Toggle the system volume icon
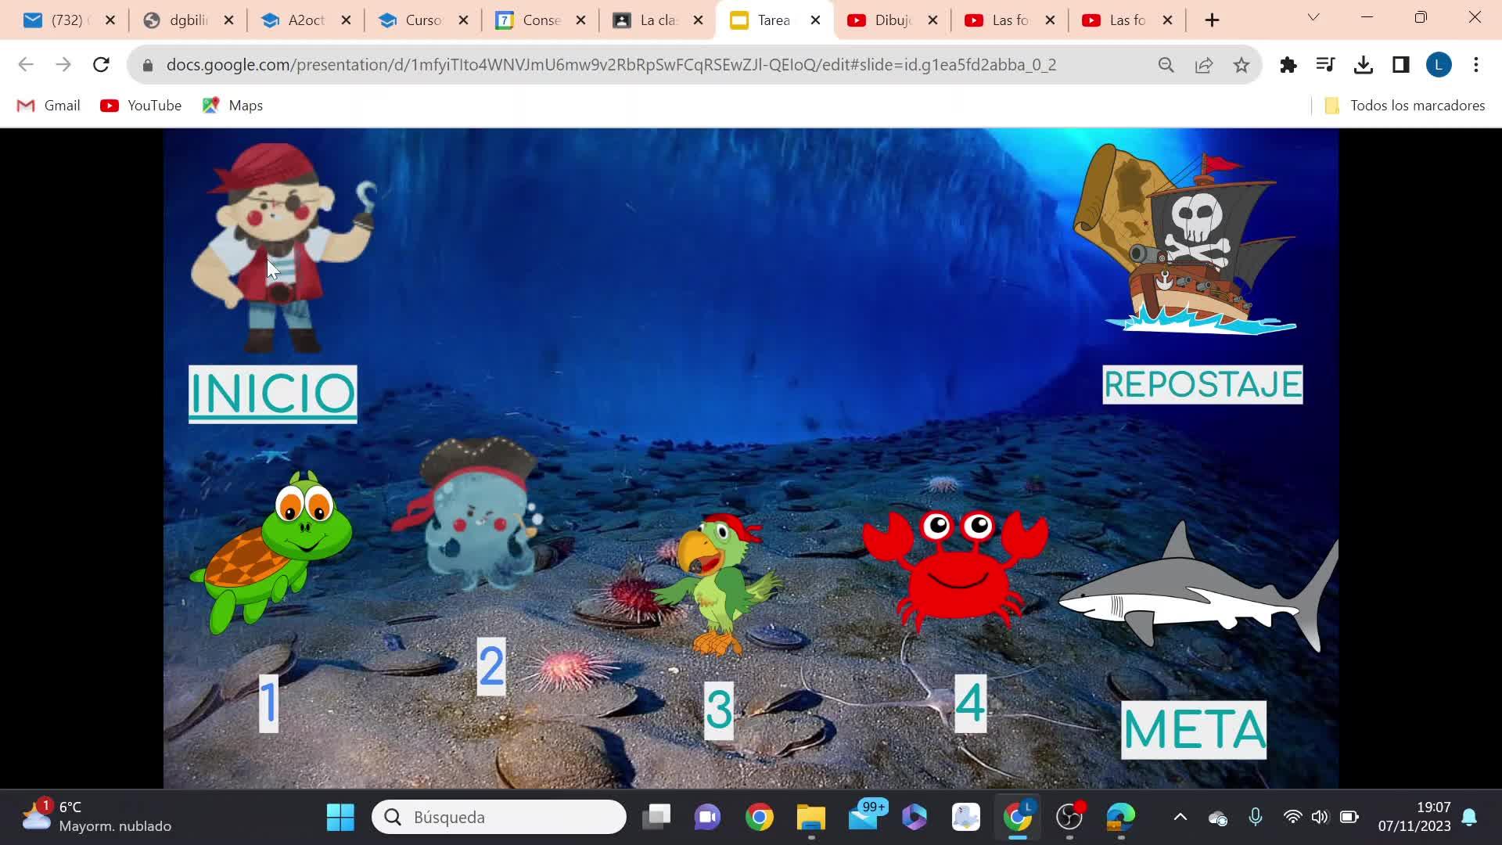The image size is (1502, 845). coord(1320,818)
